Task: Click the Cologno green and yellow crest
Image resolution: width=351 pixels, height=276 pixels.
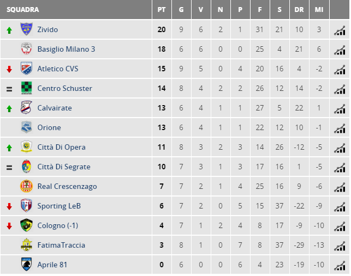Action: pos(26,225)
